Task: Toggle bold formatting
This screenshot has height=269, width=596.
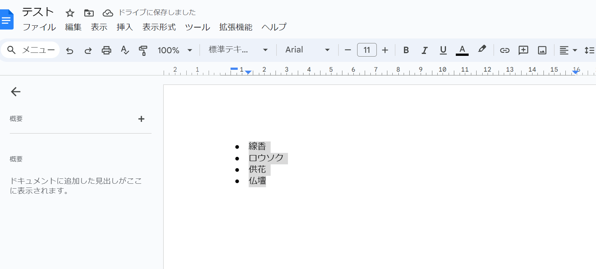Action: [406, 50]
